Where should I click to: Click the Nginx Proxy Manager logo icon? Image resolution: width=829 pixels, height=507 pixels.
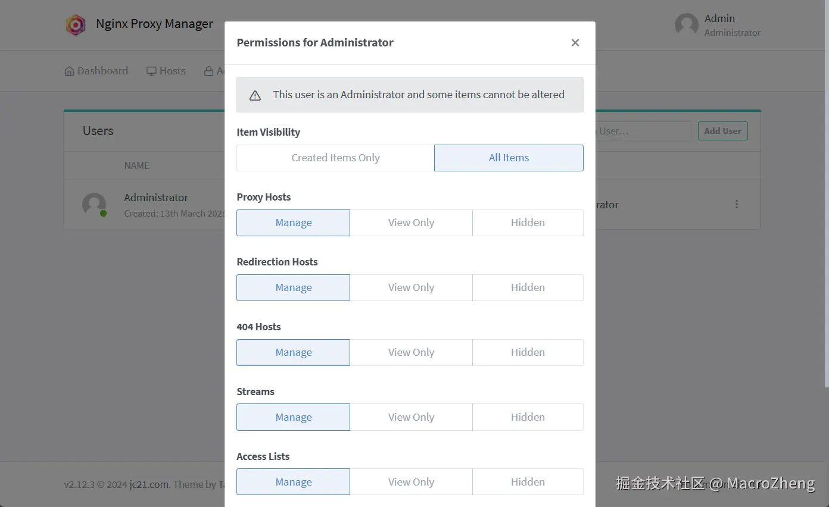[76, 24]
